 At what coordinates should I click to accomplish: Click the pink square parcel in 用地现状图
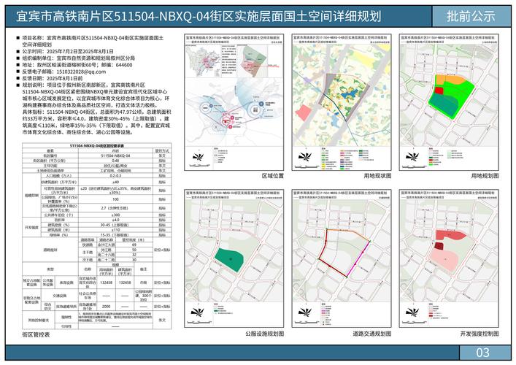(305, 114)
